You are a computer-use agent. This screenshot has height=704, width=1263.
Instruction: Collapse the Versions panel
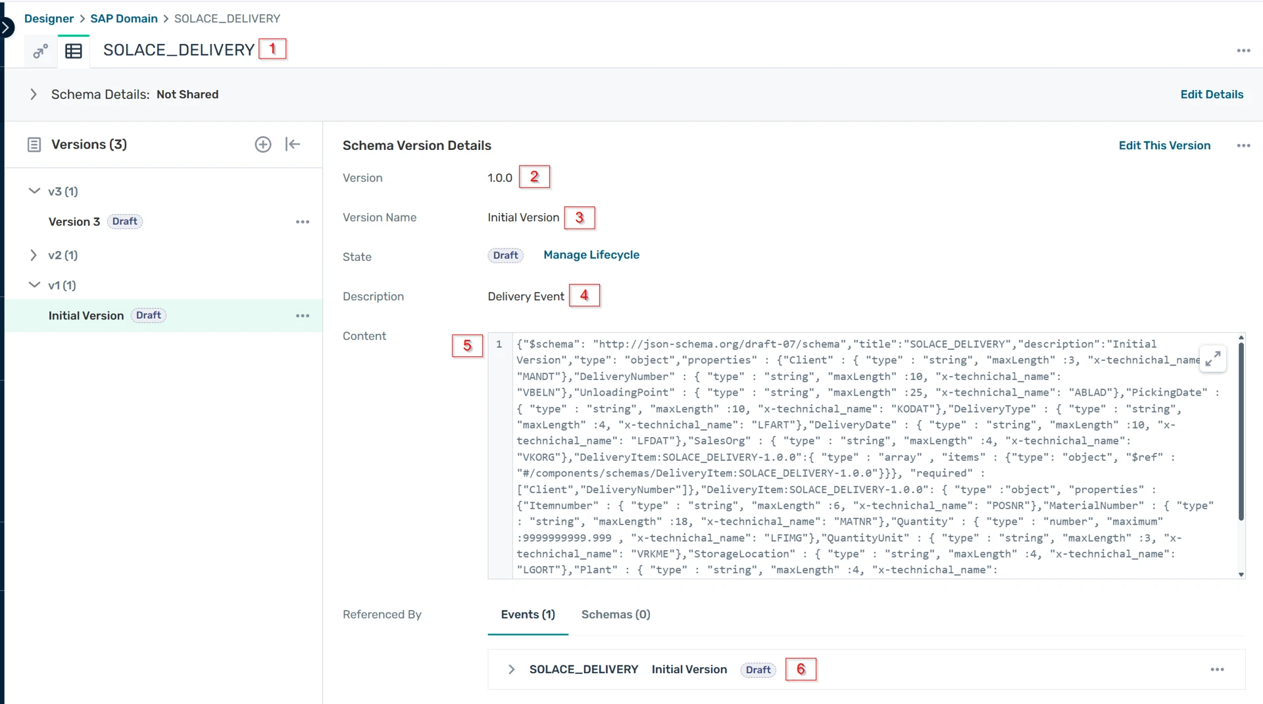pos(293,145)
